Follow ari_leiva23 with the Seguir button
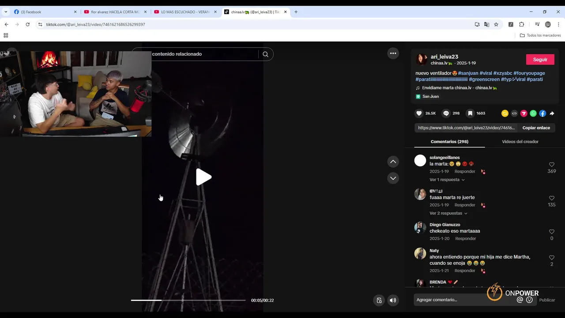The height and width of the screenshot is (318, 565). click(x=540, y=60)
